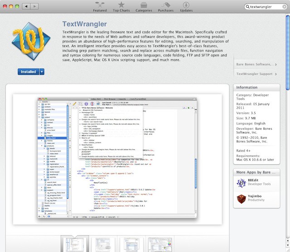The image size is (290, 252).
Task: Click the Featured star icon in toolbar
Action: pos(100,5)
